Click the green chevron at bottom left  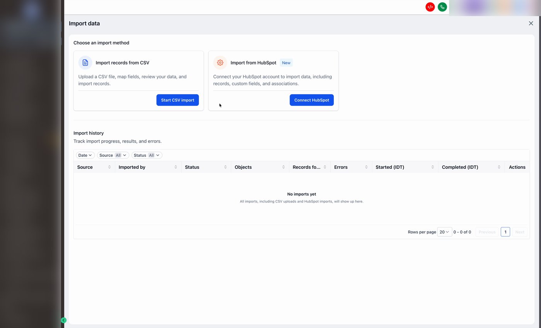(64, 320)
